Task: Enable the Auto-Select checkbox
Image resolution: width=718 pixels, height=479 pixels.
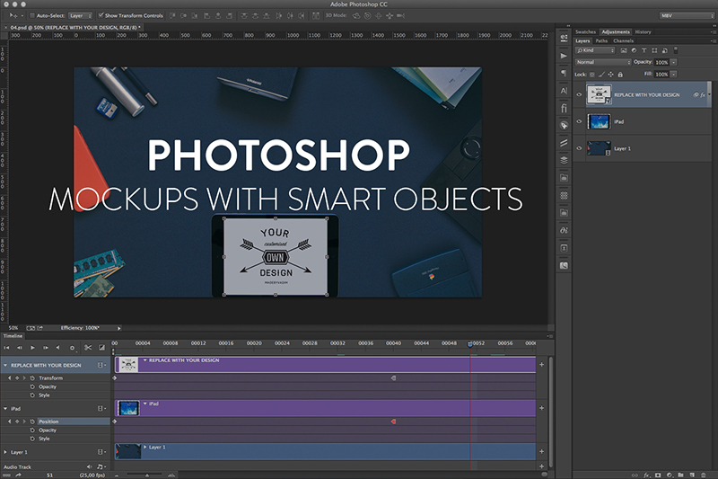Action: 31,15
